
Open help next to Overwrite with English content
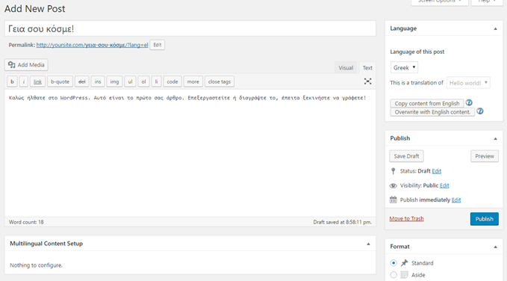pos(480,111)
